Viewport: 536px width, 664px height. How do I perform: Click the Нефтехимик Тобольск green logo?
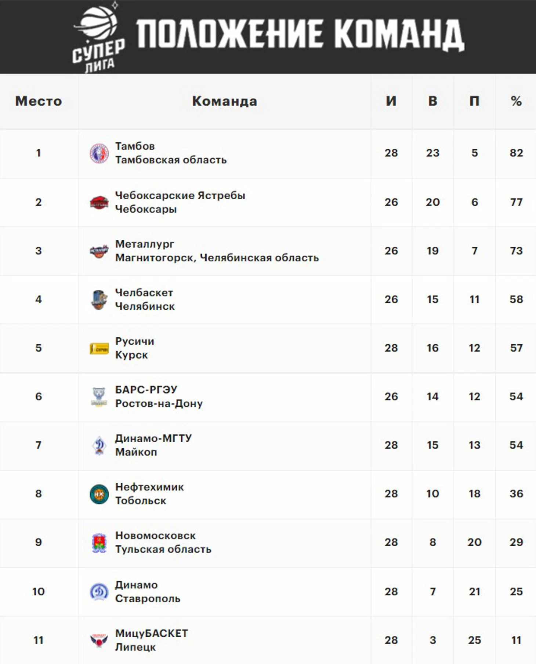click(99, 494)
